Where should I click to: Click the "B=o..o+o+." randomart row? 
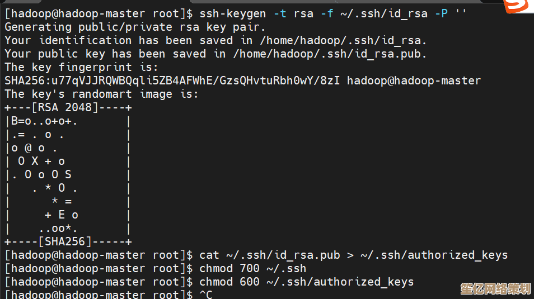click(x=44, y=121)
